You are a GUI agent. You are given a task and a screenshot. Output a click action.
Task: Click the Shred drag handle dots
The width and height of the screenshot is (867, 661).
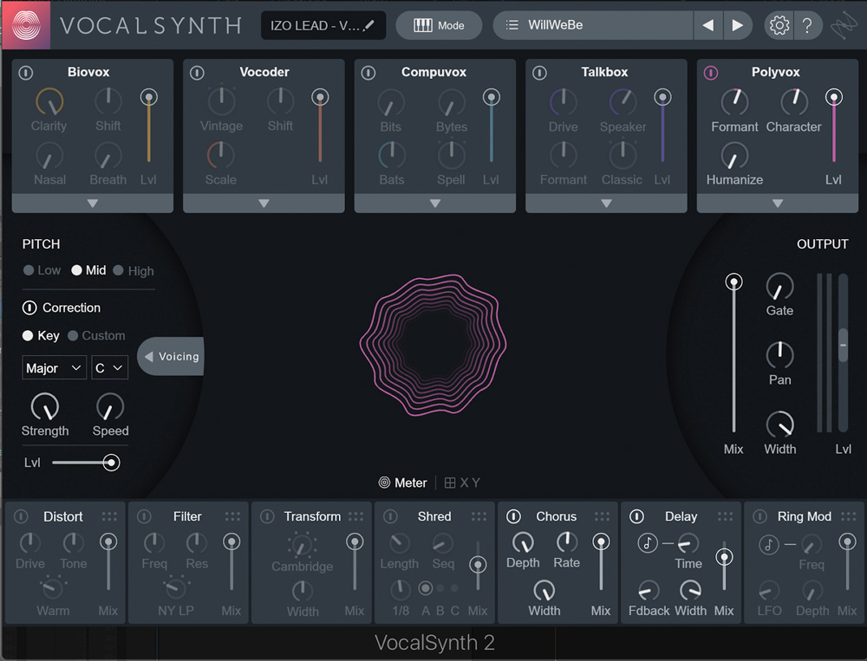479,516
